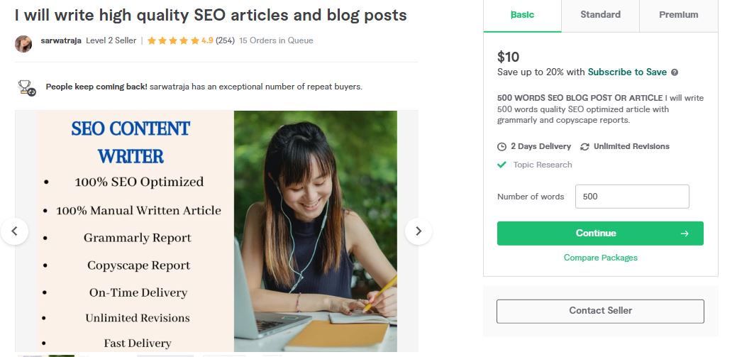
Task: Select the Basic package tab
Action: pyautogui.click(x=522, y=15)
